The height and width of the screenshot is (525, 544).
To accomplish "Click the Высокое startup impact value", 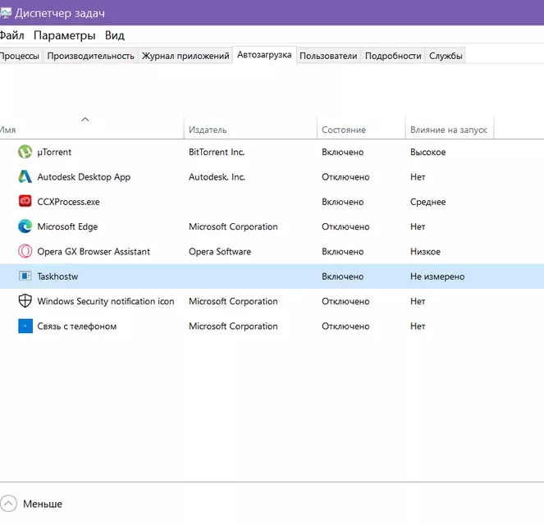I will point(428,152).
